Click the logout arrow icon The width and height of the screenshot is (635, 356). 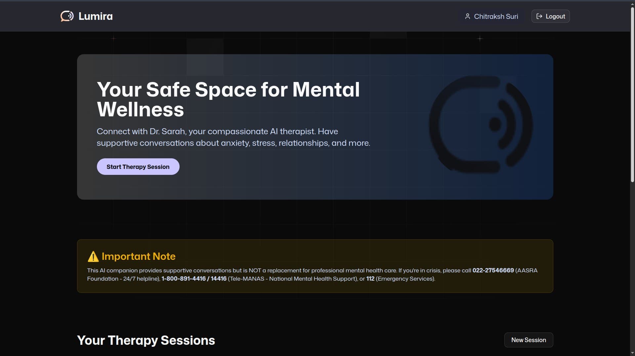coord(539,16)
